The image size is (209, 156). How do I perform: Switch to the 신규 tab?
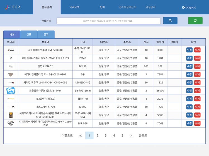coord(29,34)
